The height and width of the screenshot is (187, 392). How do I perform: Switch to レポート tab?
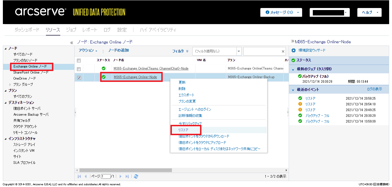[x=90, y=30]
